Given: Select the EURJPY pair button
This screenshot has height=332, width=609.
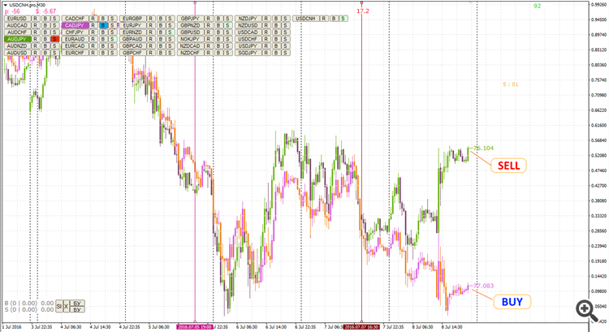Looking at the screenshot, I should coord(133,26).
